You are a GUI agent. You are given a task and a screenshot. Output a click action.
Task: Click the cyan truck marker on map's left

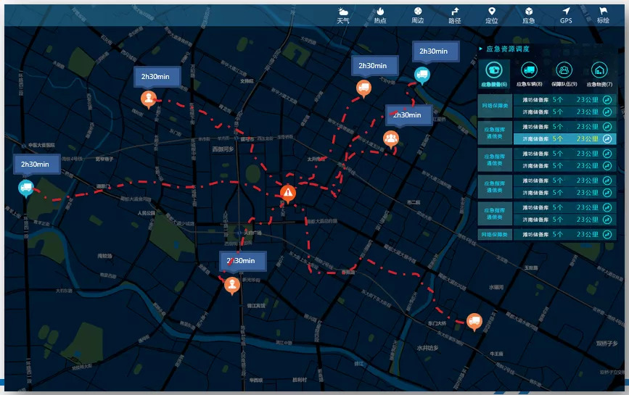26,188
